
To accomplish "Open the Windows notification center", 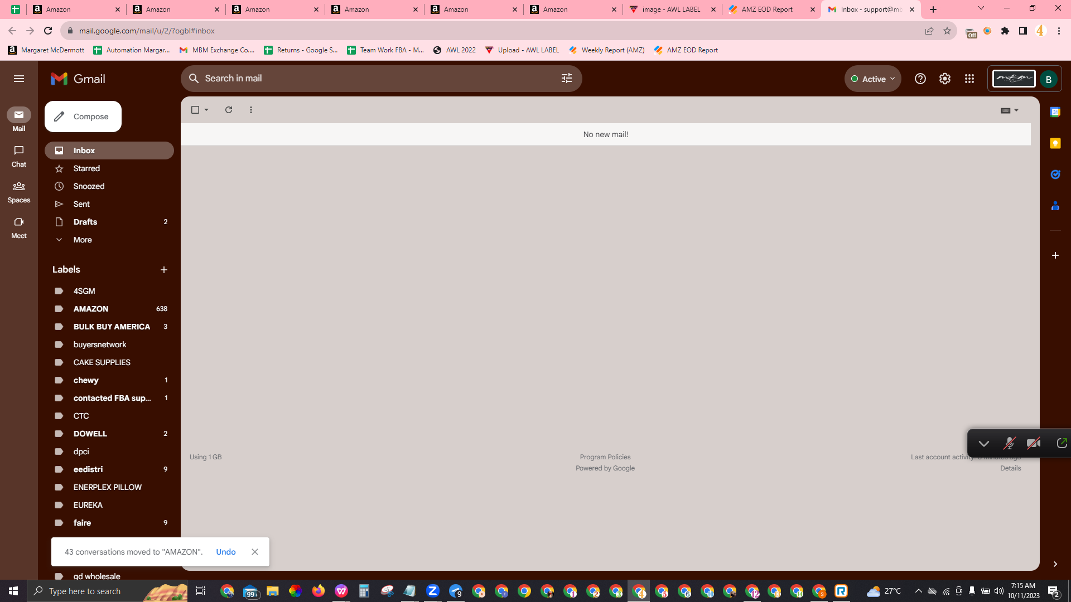I will [1054, 591].
